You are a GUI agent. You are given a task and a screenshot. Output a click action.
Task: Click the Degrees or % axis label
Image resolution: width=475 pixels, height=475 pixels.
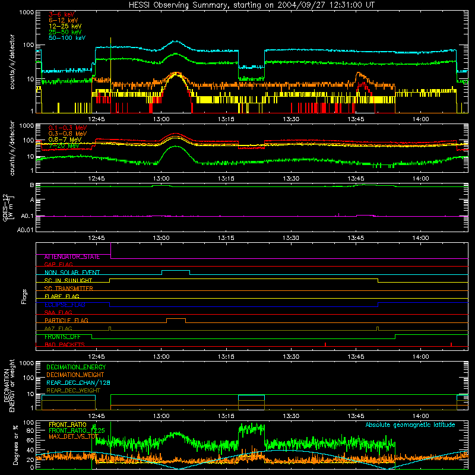click(15, 445)
